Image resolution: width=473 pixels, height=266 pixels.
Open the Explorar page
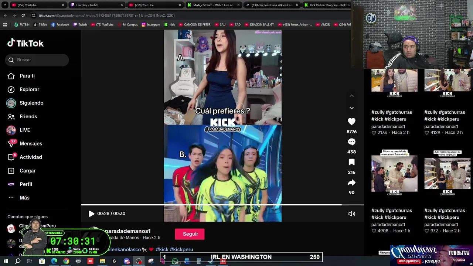pos(23,89)
